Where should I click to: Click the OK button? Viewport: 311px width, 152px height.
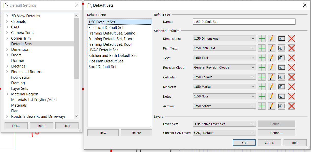click(244, 143)
